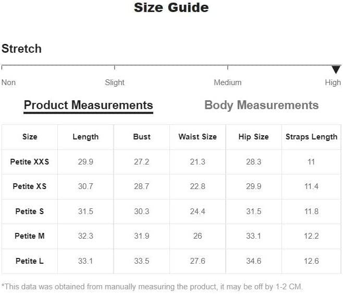Click the Size column header
The height and width of the screenshot is (294, 343).
[x=30, y=137]
